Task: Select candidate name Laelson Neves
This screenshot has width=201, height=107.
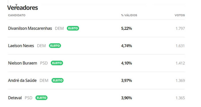Action: (21, 46)
